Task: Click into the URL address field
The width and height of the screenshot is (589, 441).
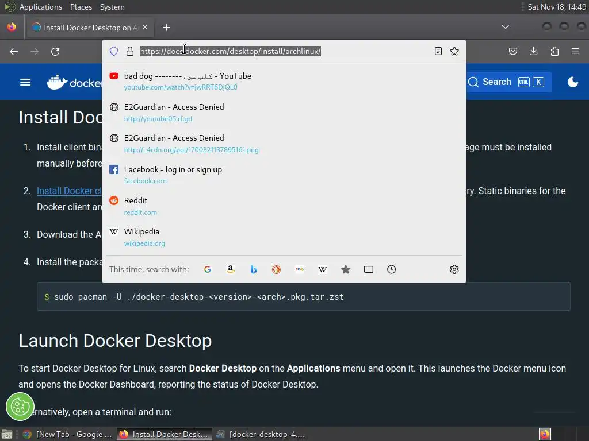Action: tap(230, 51)
